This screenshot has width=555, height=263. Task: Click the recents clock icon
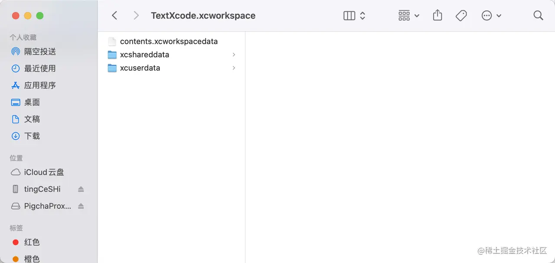click(16, 69)
